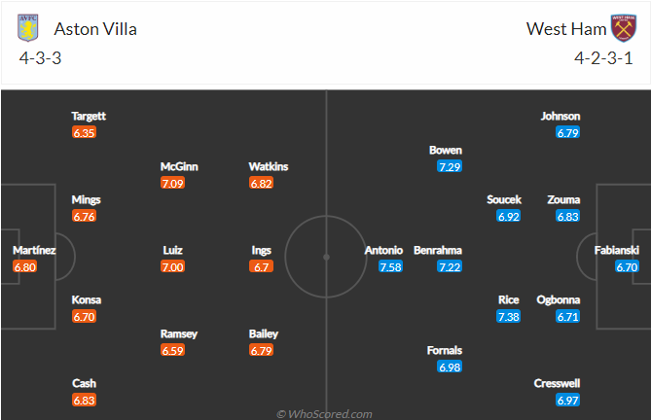Open player Watkins on the pitch

[269, 166]
